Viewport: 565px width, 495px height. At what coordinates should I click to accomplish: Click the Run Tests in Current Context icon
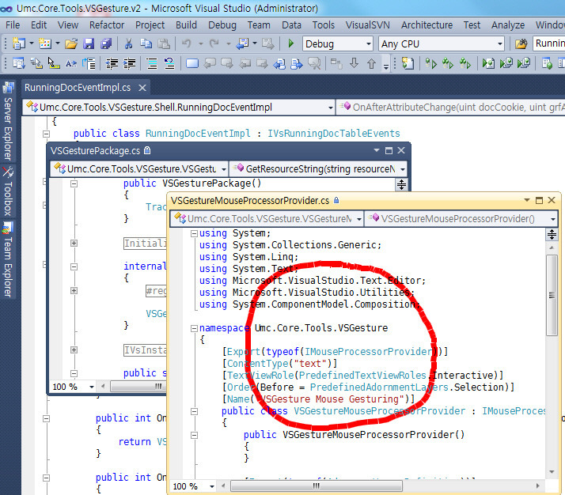[x=431, y=64]
